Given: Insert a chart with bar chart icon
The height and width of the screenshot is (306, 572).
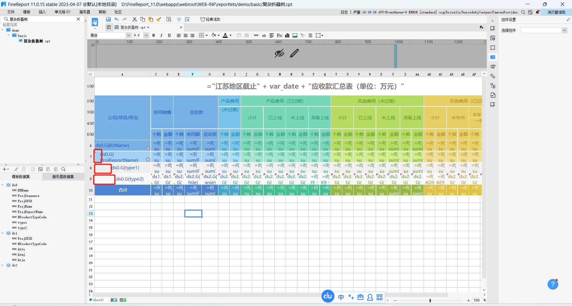Looking at the screenshot, I should coord(287,35).
